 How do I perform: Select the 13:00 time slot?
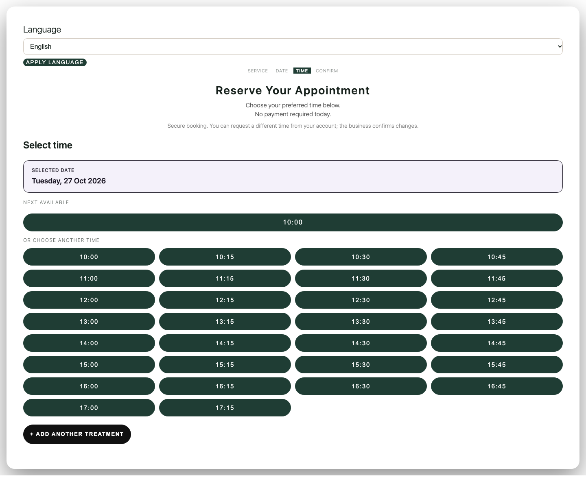(89, 322)
